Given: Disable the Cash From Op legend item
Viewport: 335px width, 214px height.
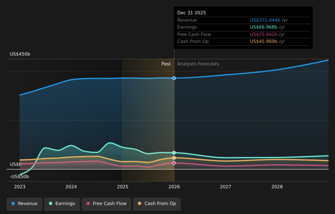Looking at the screenshot, I should point(157,204).
